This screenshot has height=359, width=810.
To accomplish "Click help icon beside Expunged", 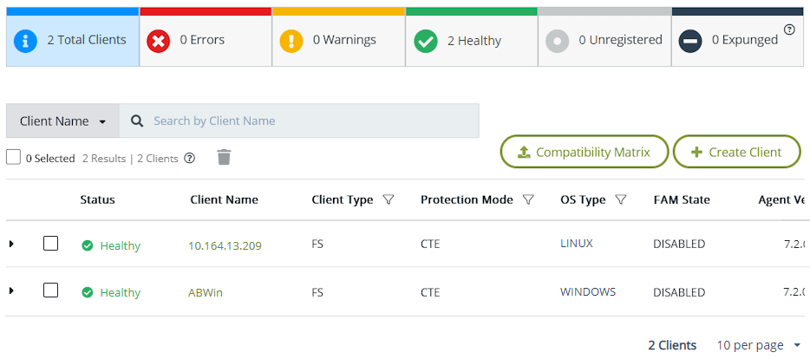I will coord(789,29).
